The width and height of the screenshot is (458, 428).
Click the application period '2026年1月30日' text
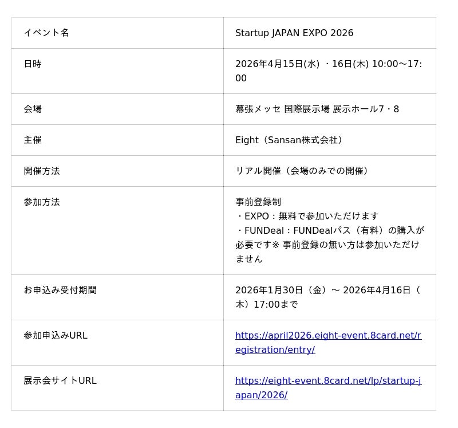pos(270,290)
